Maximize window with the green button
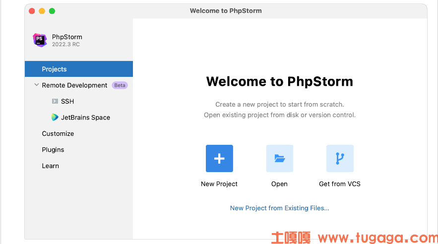 52,11
